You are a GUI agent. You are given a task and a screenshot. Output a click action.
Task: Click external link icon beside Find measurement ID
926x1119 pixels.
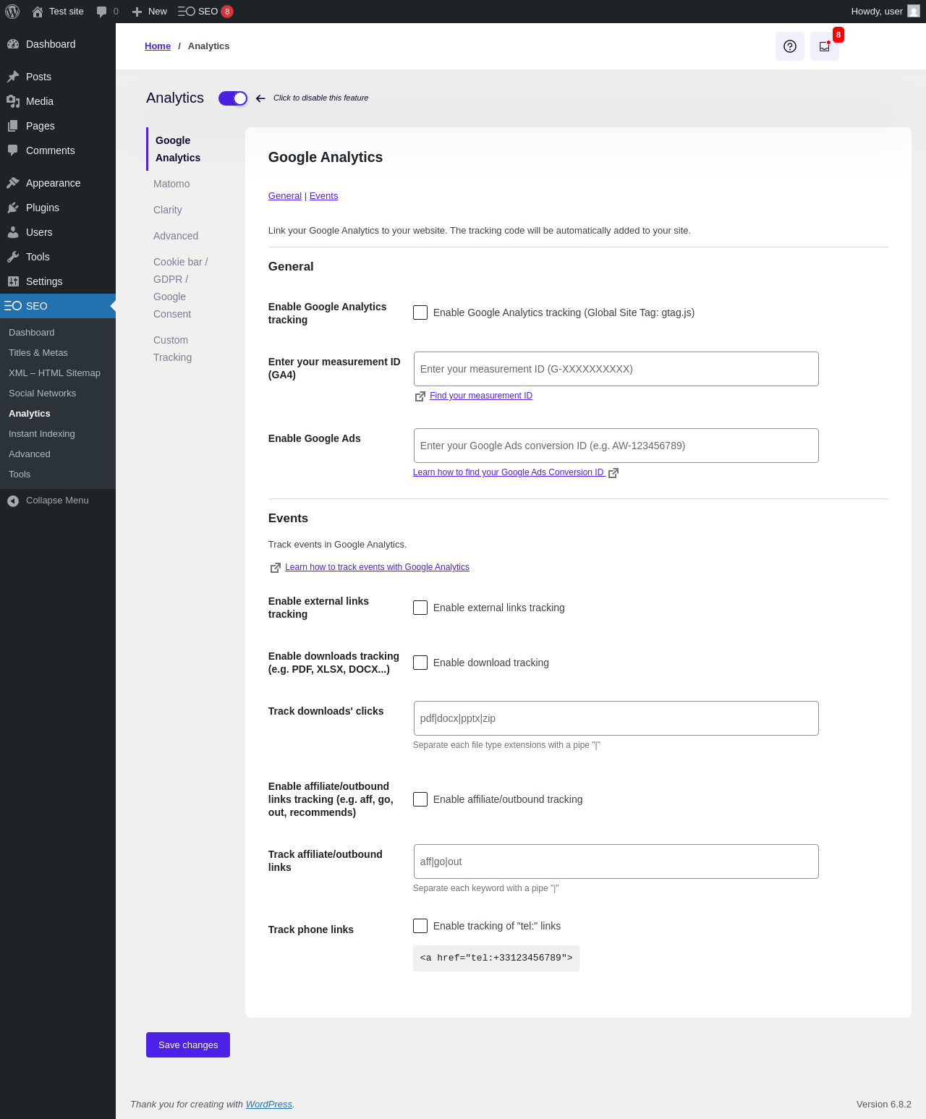[x=420, y=396]
